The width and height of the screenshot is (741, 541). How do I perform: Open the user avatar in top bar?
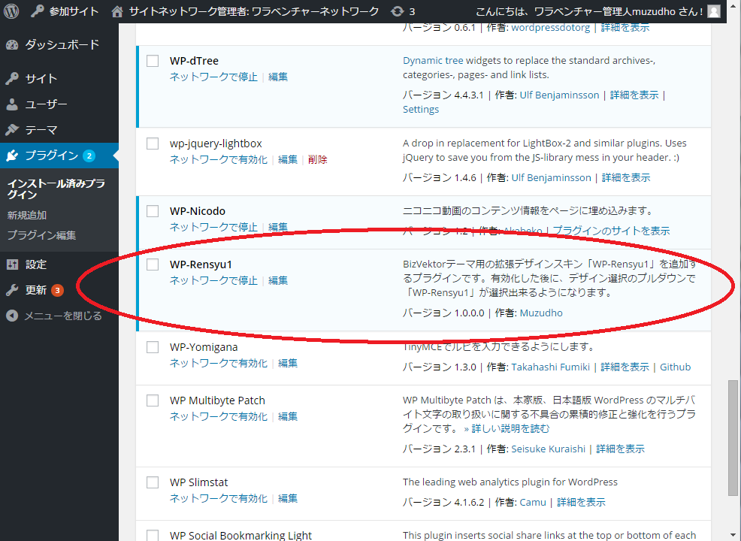pos(714,11)
